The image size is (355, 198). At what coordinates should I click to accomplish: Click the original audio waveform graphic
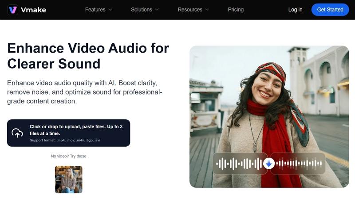pos(239,164)
